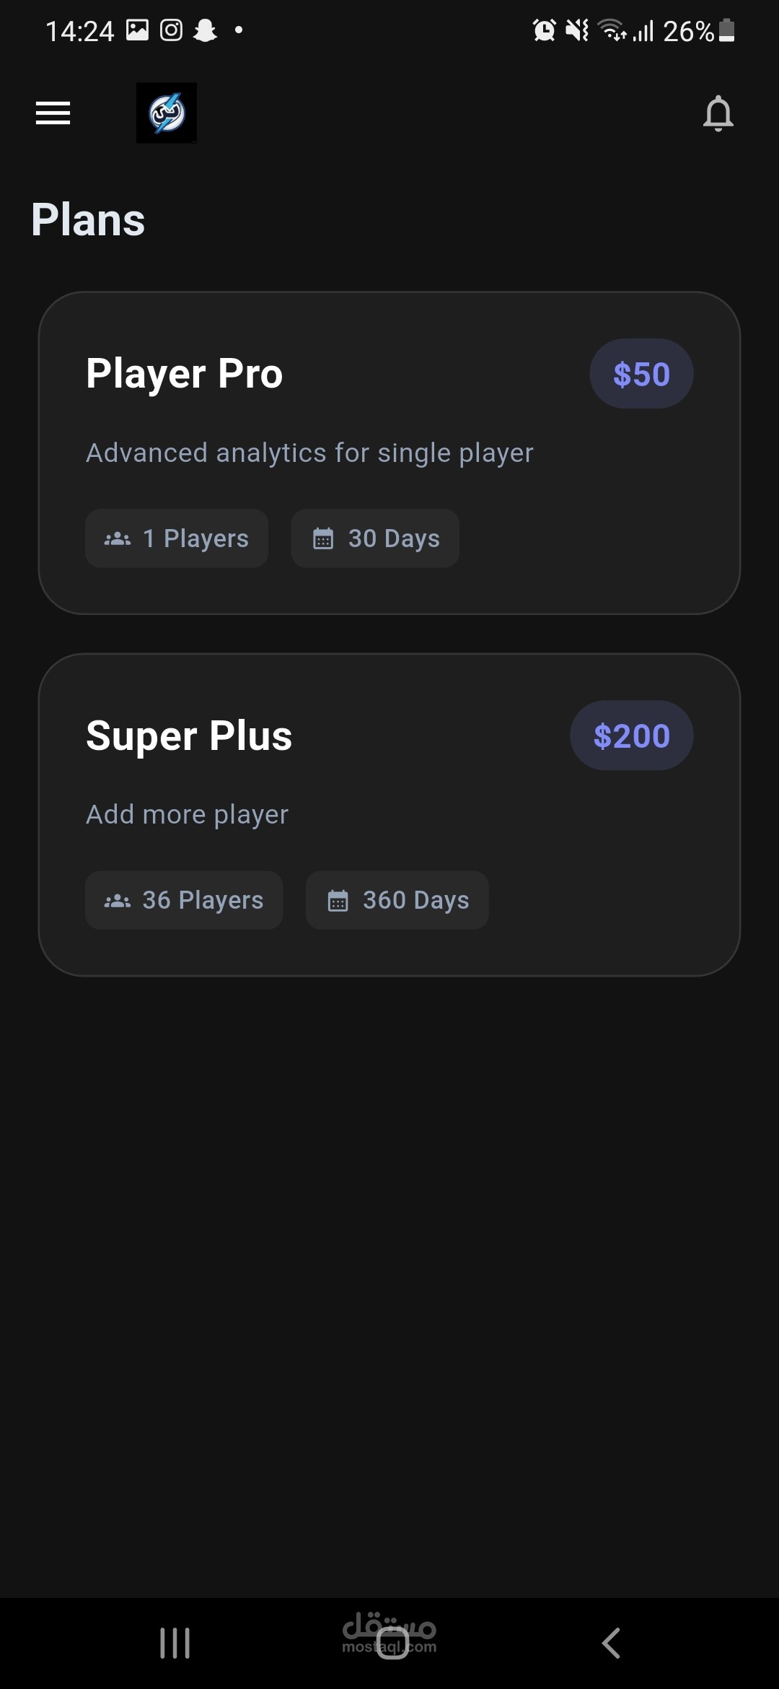Tap the 360 Days duration chip

pos(397,900)
